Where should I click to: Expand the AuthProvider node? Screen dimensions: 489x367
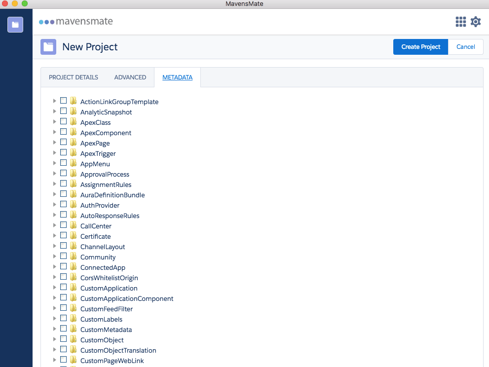coord(54,204)
